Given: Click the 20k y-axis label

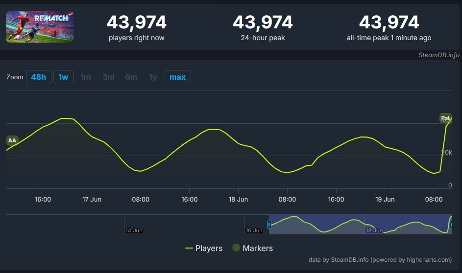Looking at the screenshot, I should (x=446, y=152).
